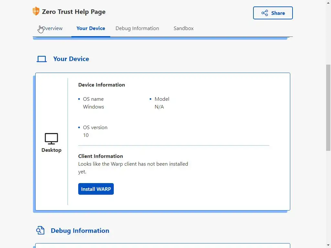Click the Desktop monitor icon

tap(51, 139)
